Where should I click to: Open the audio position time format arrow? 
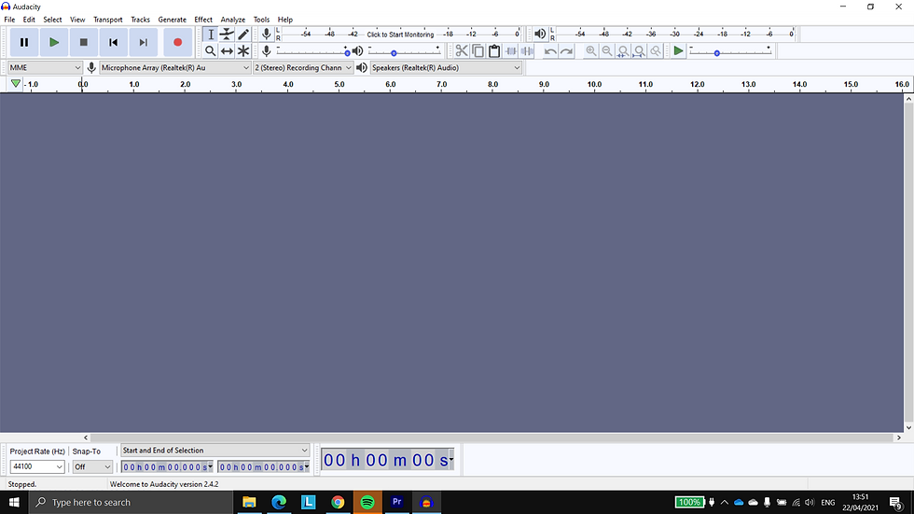click(451, 460)
